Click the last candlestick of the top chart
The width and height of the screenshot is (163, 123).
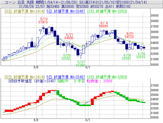(144, 48)
